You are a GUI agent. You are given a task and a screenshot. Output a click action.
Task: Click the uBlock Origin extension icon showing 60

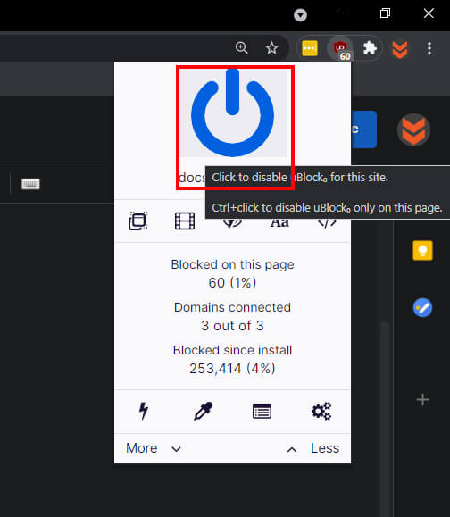pos(340,49)
